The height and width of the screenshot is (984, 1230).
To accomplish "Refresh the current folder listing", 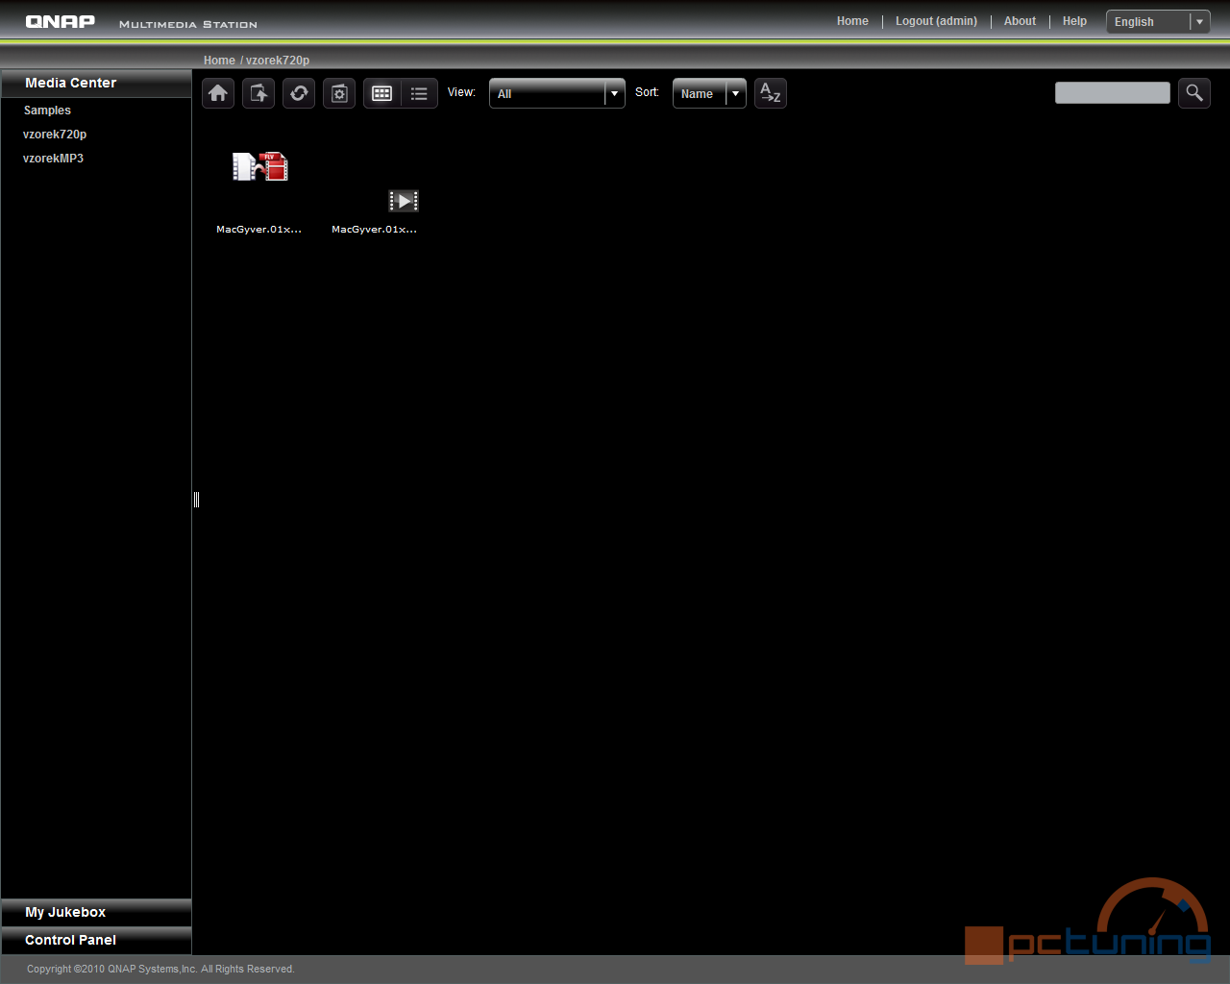I will 299,93.
